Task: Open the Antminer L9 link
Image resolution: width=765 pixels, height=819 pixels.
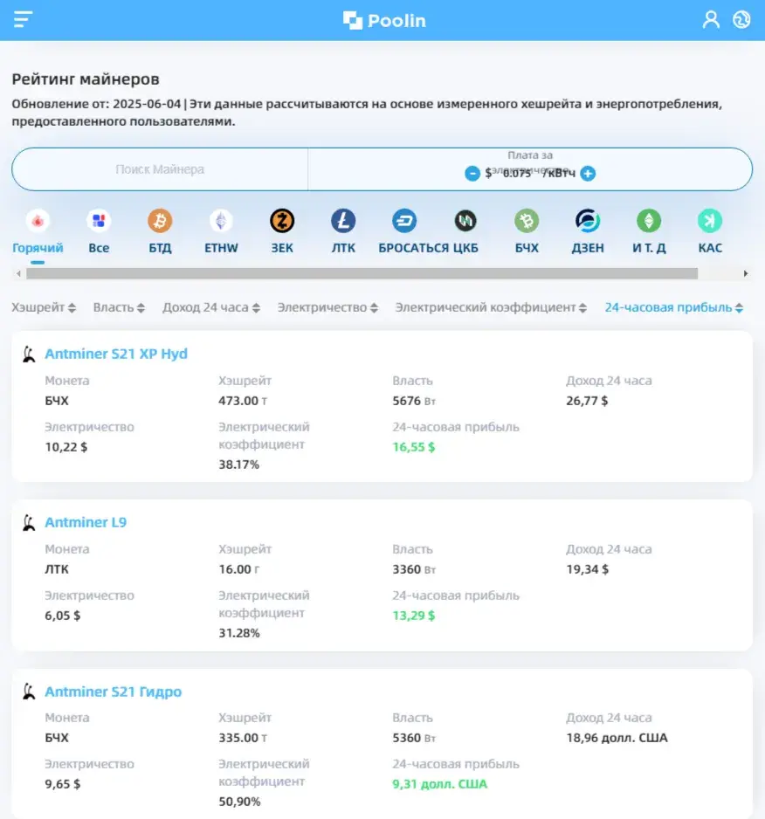Action: coord(86,522)
